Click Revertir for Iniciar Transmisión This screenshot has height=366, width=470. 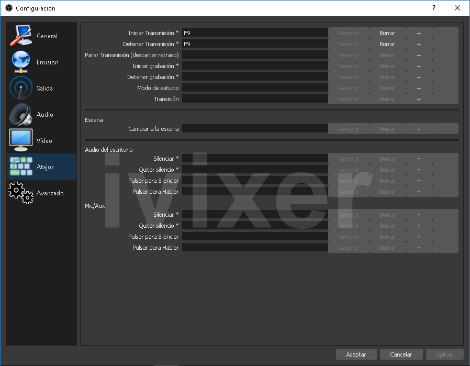tap(349, 33)
